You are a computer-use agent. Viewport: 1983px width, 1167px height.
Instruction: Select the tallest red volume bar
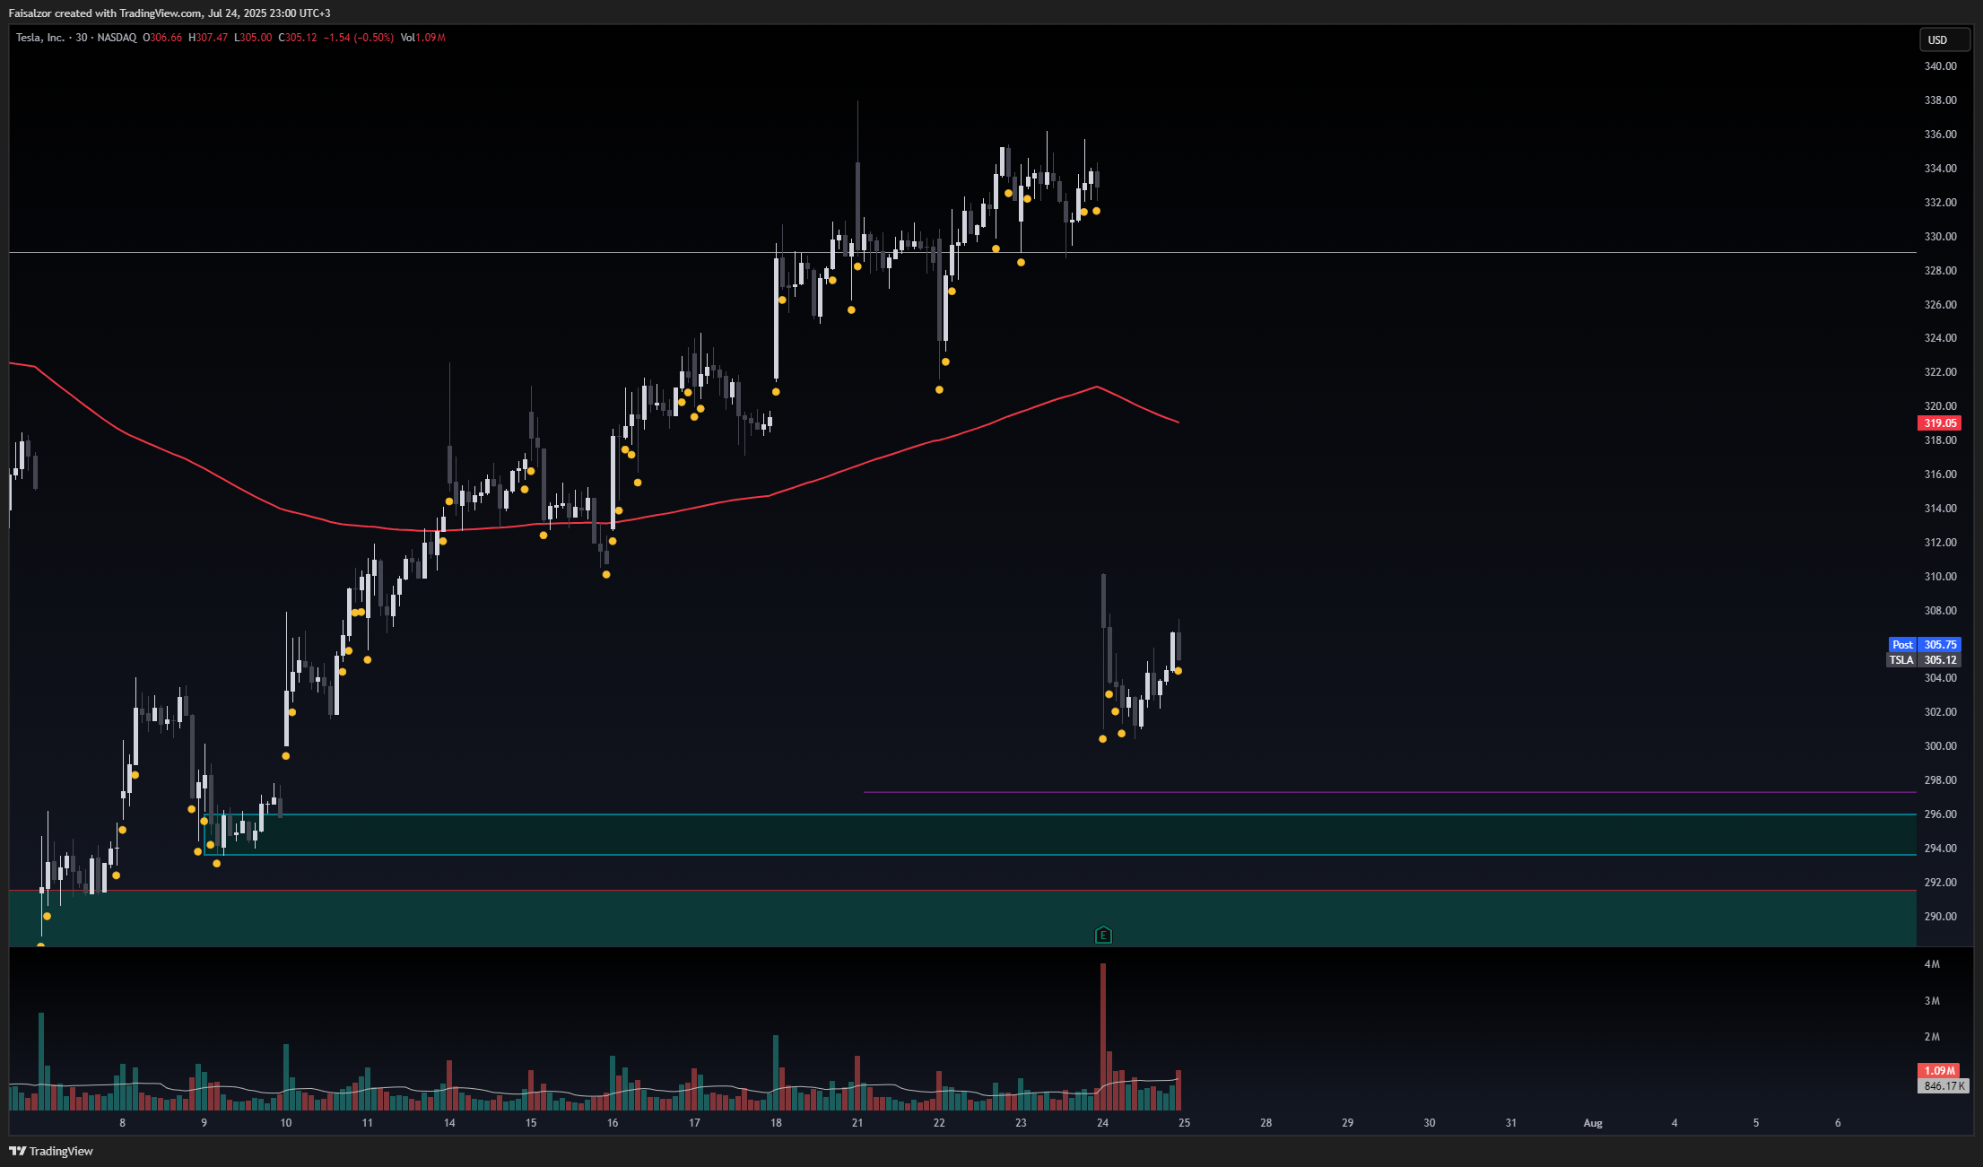coord(1103,1037)
